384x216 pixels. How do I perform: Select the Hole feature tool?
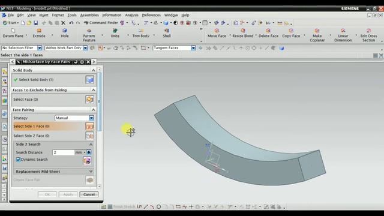click(65, 33)
